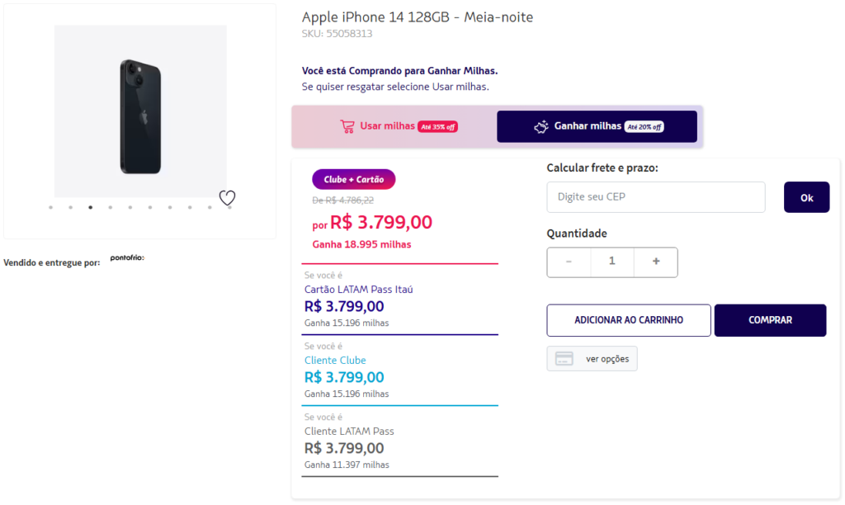Click the piggy bank icon in Ganhar milhas
Screen dimensions: 845x505
pos(541,126)
